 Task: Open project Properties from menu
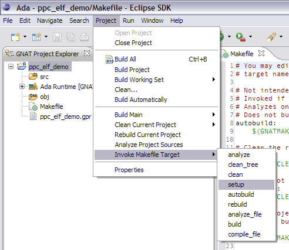pos(156,170)
